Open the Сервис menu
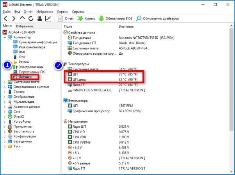Viewport: 235px width, 175px height. [x=62, y=12]
